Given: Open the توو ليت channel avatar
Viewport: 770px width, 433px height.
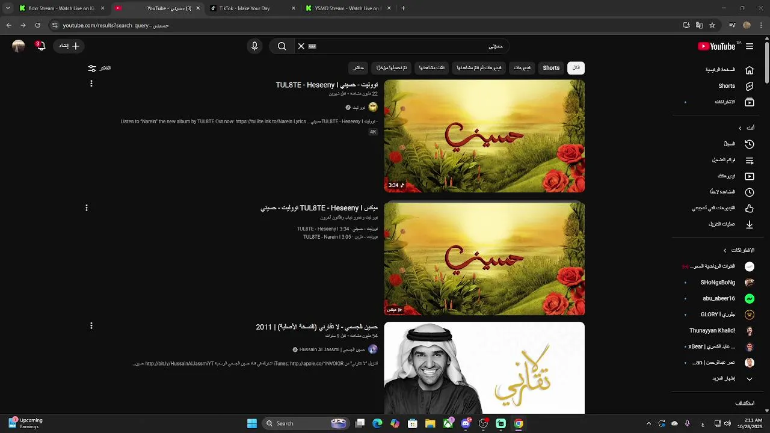Looking at the screenshot, I should [373, 107].
